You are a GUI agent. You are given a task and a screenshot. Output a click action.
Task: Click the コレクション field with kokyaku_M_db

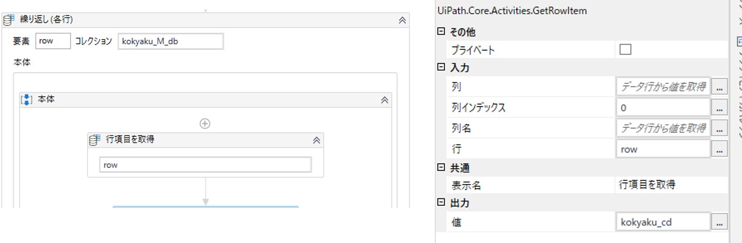point(170,41)
